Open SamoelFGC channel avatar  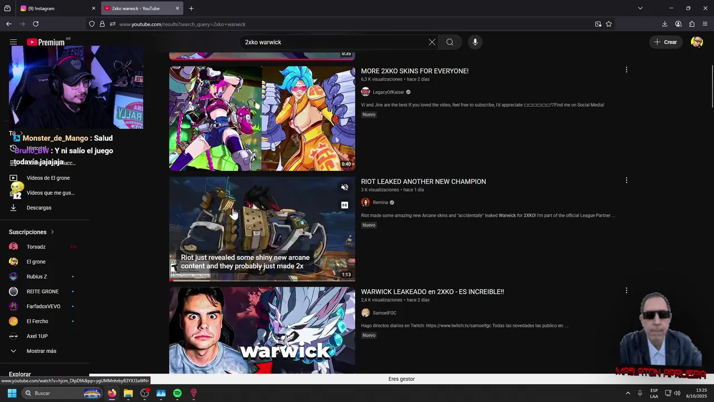[365, 313]
